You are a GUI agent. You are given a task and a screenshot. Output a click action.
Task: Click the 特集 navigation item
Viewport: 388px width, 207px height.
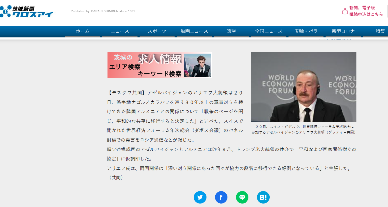tap(380, 31)
